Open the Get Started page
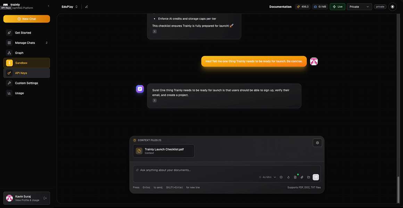 point(26,33)
